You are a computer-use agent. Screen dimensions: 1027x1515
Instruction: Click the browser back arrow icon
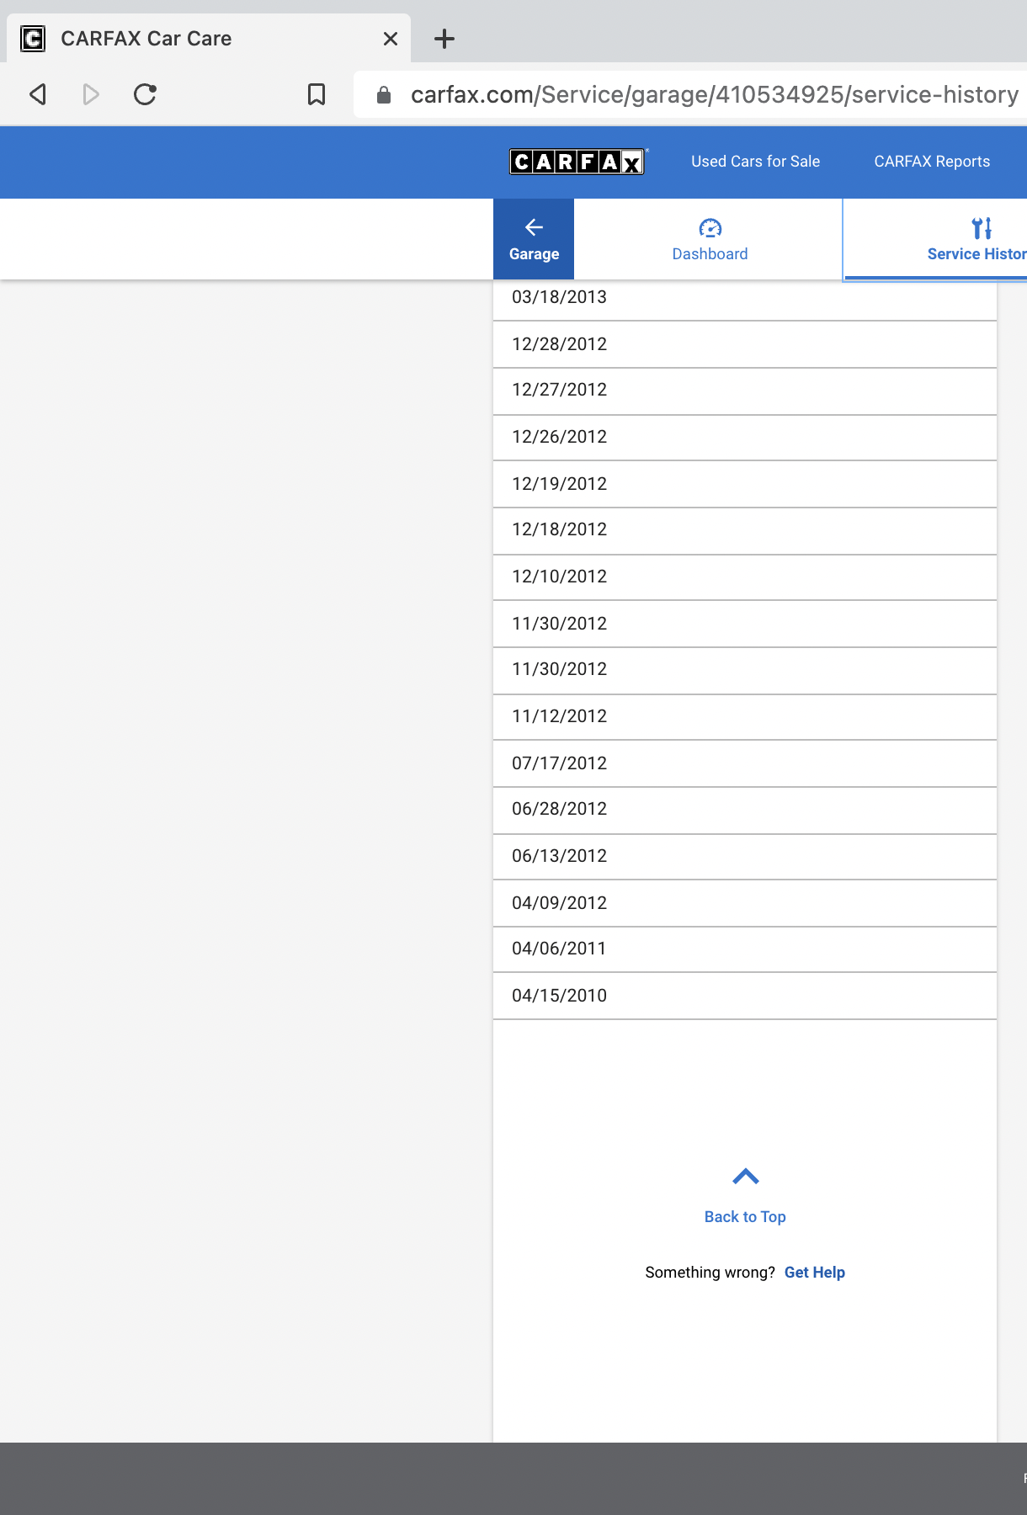coord(38,94)
